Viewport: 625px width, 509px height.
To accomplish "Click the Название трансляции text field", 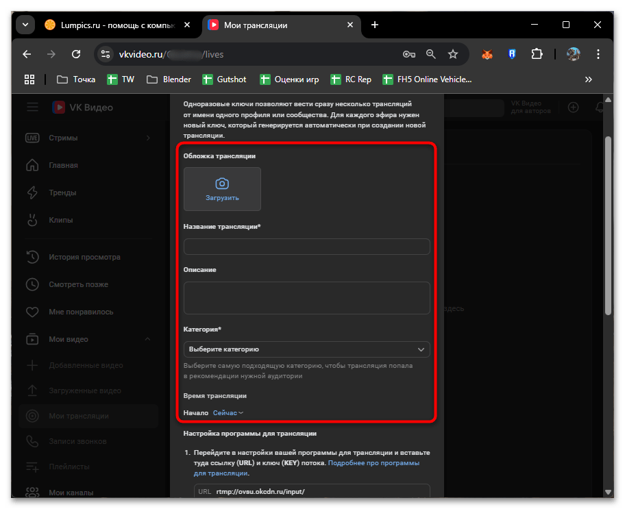I will coord(306,247).
